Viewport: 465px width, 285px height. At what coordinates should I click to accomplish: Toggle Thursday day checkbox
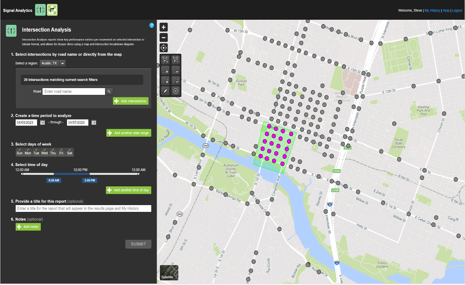53,152
